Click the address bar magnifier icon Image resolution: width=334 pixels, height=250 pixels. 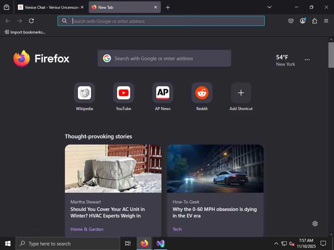(65, 21)
